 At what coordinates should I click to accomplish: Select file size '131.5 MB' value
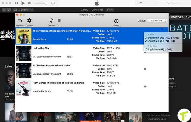point(111,93)
